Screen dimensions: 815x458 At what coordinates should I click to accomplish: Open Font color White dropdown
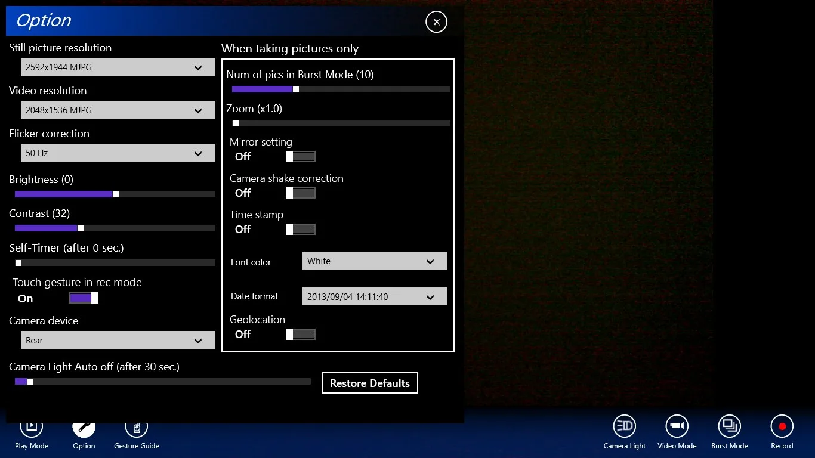(x=375, y=261)
